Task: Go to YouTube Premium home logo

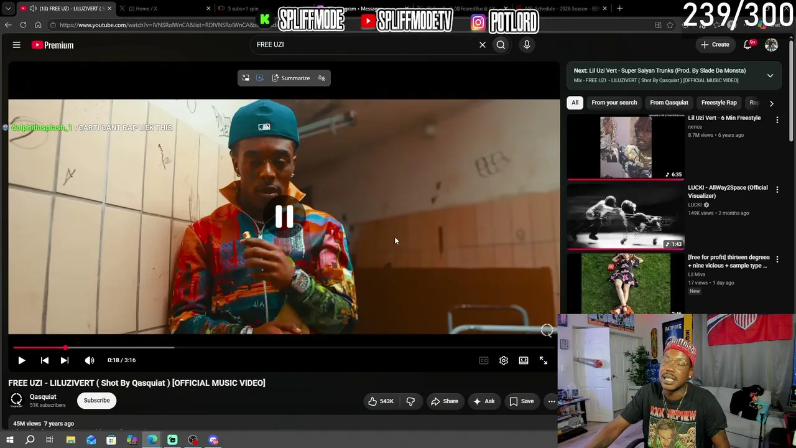Action: click(53, 45)
